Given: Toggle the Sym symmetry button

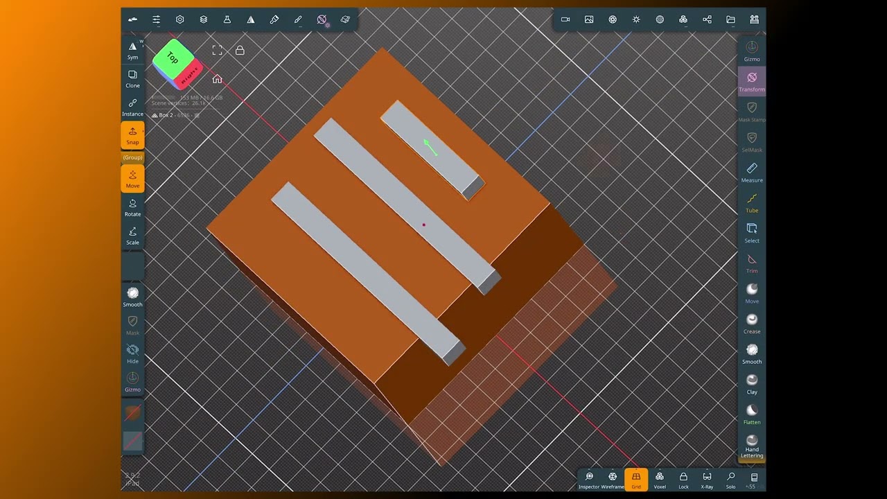Looking at the screenshot, I should [132, 50].
